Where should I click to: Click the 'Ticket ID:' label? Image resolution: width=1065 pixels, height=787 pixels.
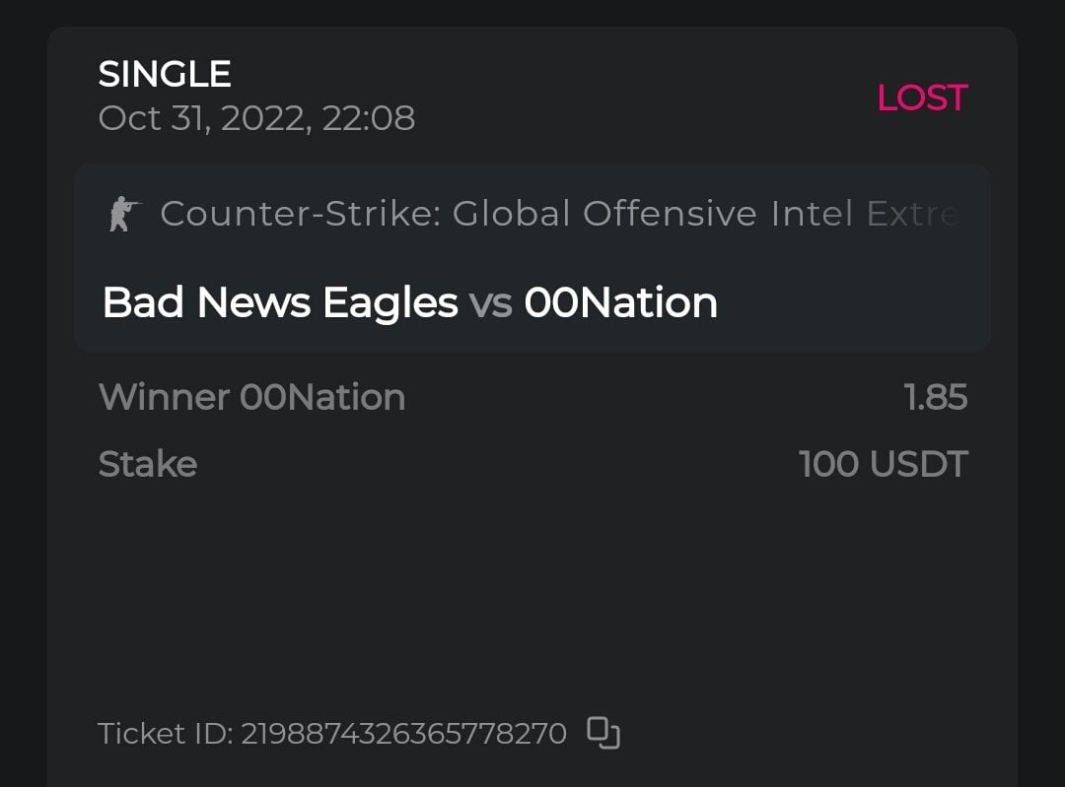pyautogui.click(x=166, y=734)
